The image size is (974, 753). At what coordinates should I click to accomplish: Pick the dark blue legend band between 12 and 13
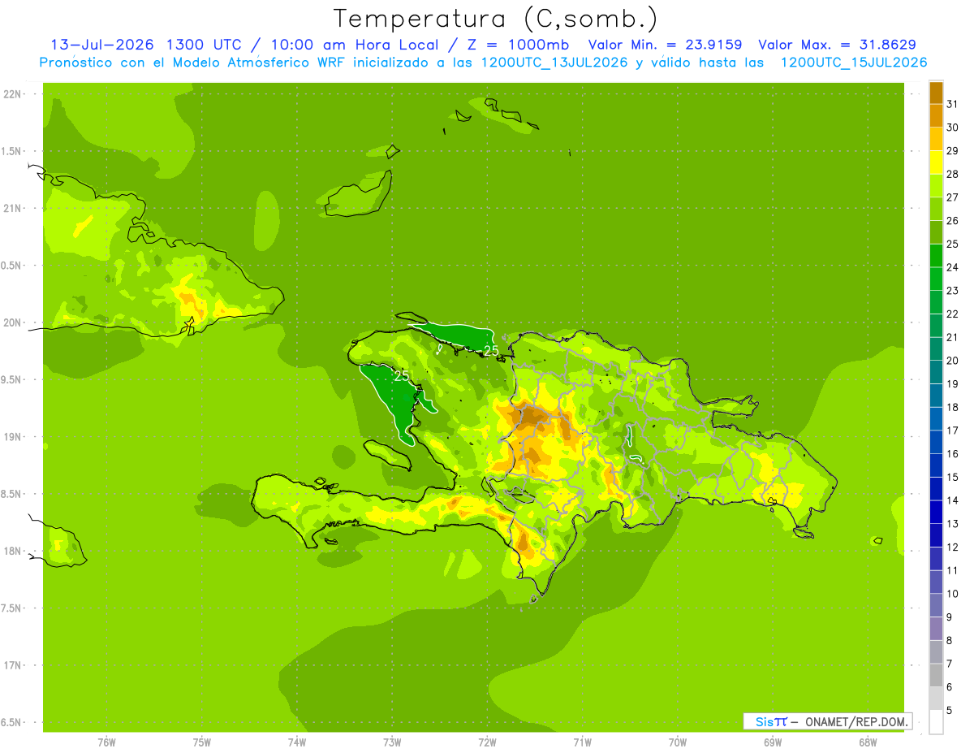click(936, 535)
